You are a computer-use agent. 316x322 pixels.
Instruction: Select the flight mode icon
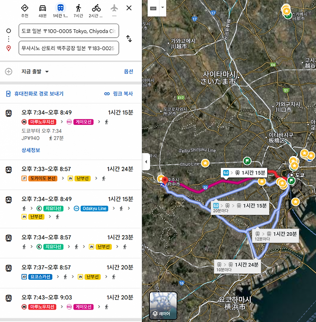(x=114, y=8)
